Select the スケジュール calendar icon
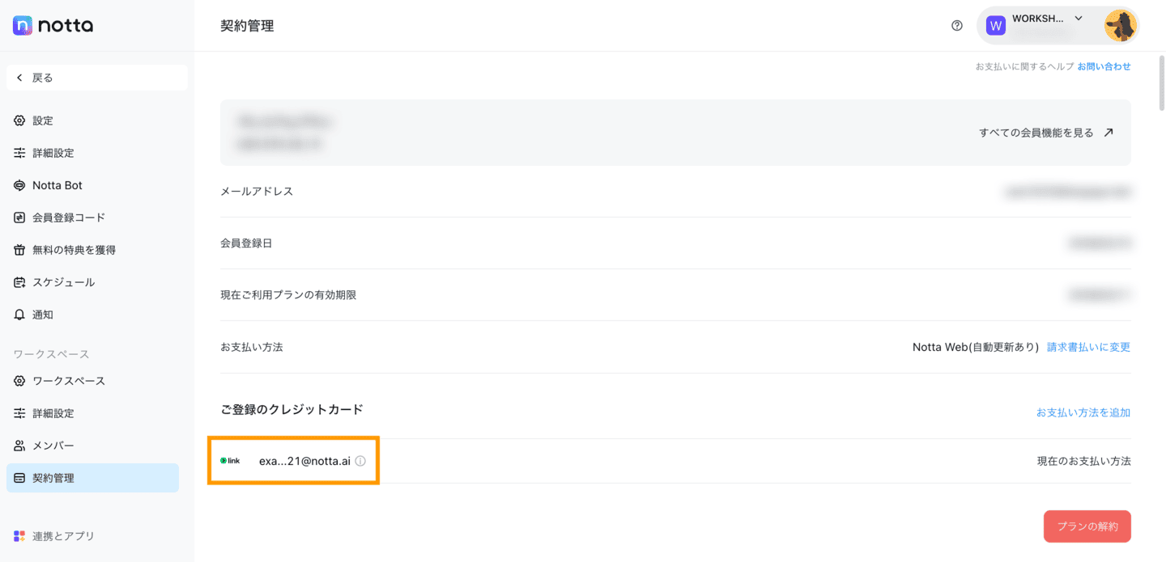1166x562 pixels. 18,281
